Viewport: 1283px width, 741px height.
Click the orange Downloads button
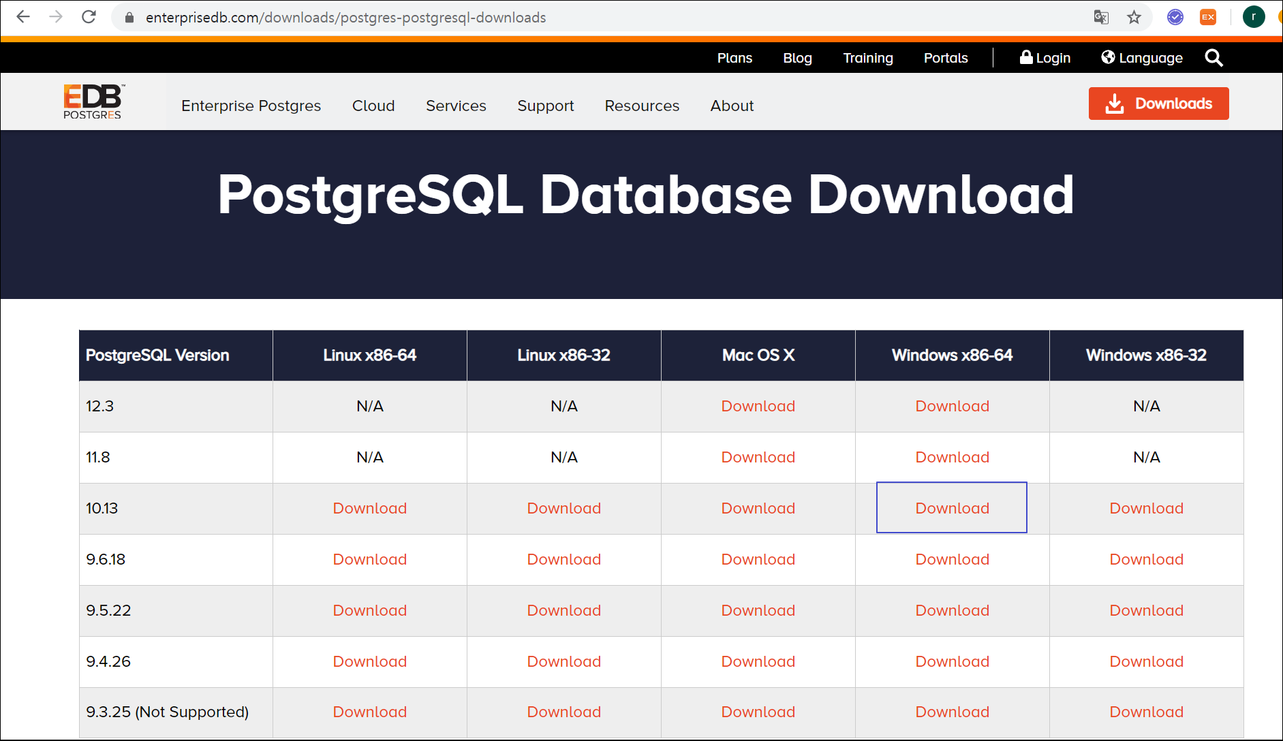click(x=1158, y=104)
